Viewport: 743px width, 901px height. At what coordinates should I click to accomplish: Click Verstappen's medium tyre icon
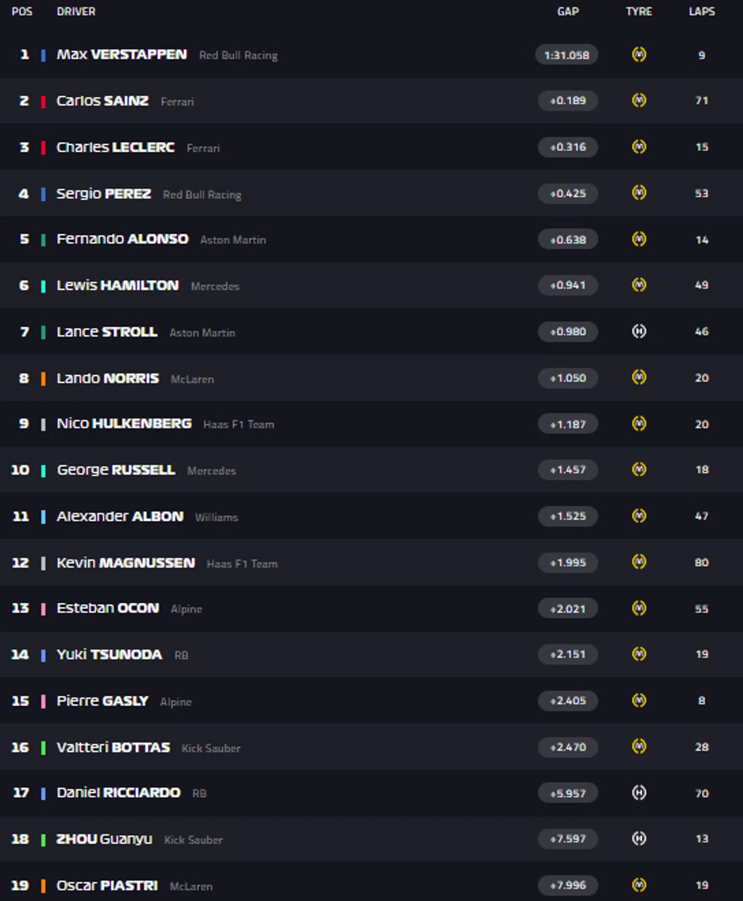639,54
